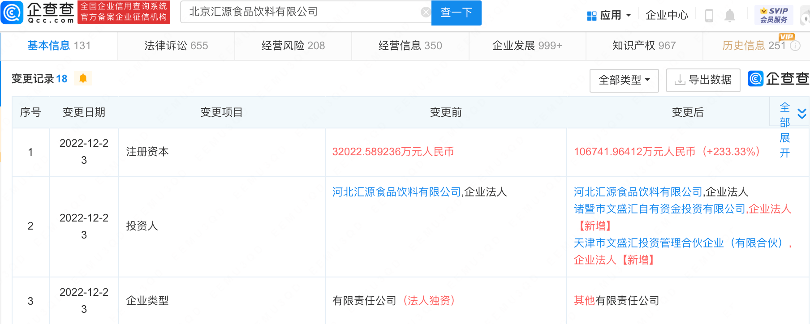The image size is (810, 324).
Task: Switch to the 基本信息 tab
Action: [59, 46]
